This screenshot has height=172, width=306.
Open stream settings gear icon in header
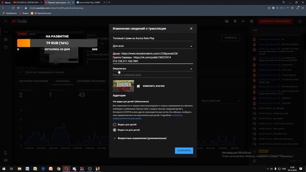point(251,21)
